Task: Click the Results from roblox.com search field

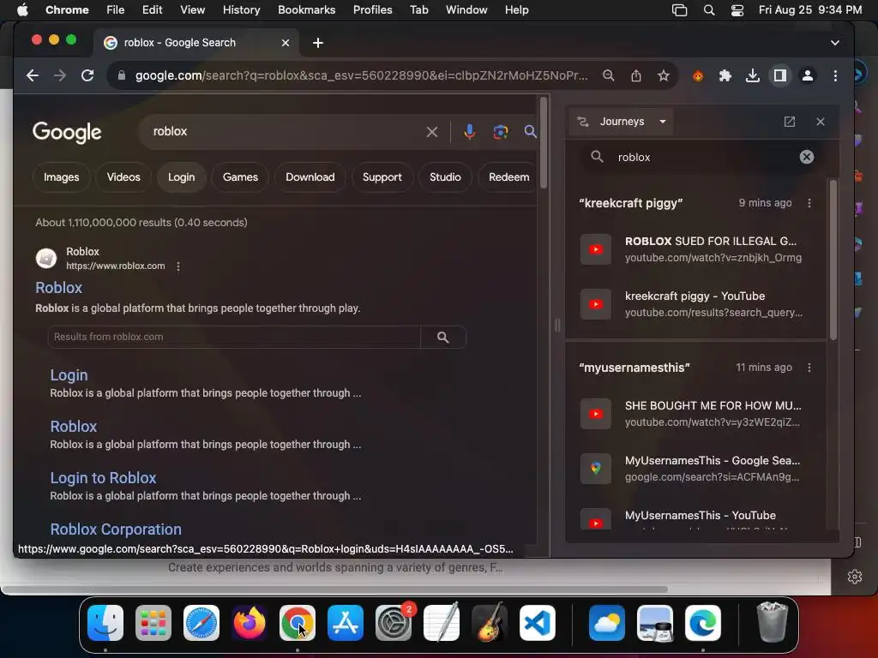Action: point(234,338)
